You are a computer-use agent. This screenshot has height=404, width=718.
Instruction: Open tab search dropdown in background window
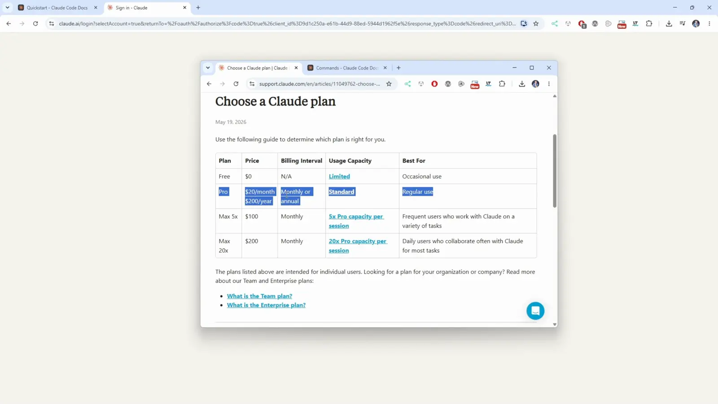8,8
